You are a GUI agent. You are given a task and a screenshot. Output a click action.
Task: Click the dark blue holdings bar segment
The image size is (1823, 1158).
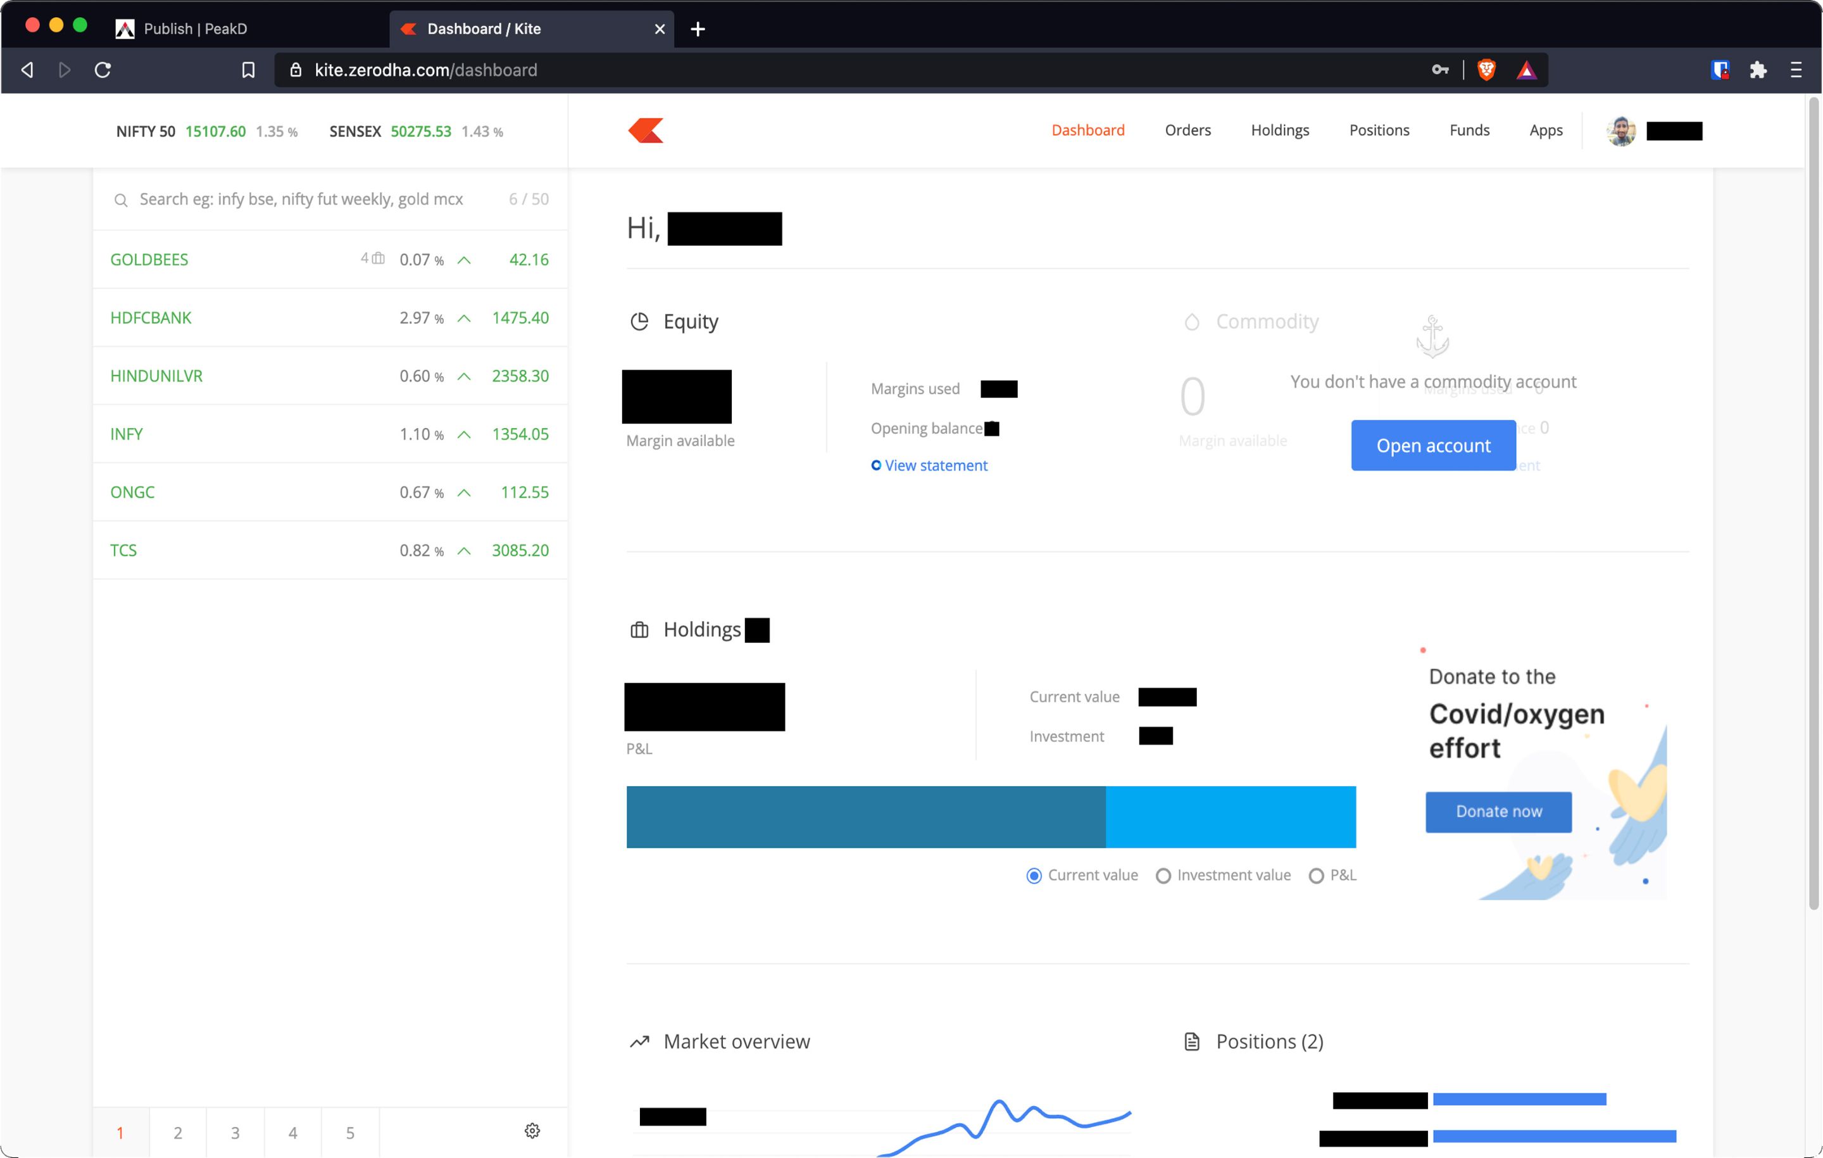(866, 817)
